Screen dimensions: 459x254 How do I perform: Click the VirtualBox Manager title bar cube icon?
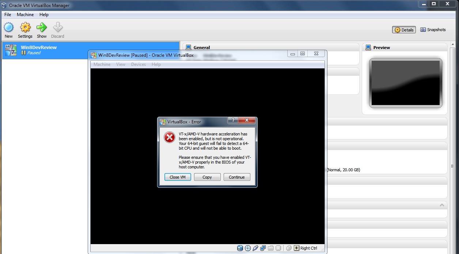click(x=4, y=5)
